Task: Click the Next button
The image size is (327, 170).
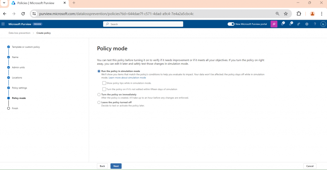Action: point(116,166)
